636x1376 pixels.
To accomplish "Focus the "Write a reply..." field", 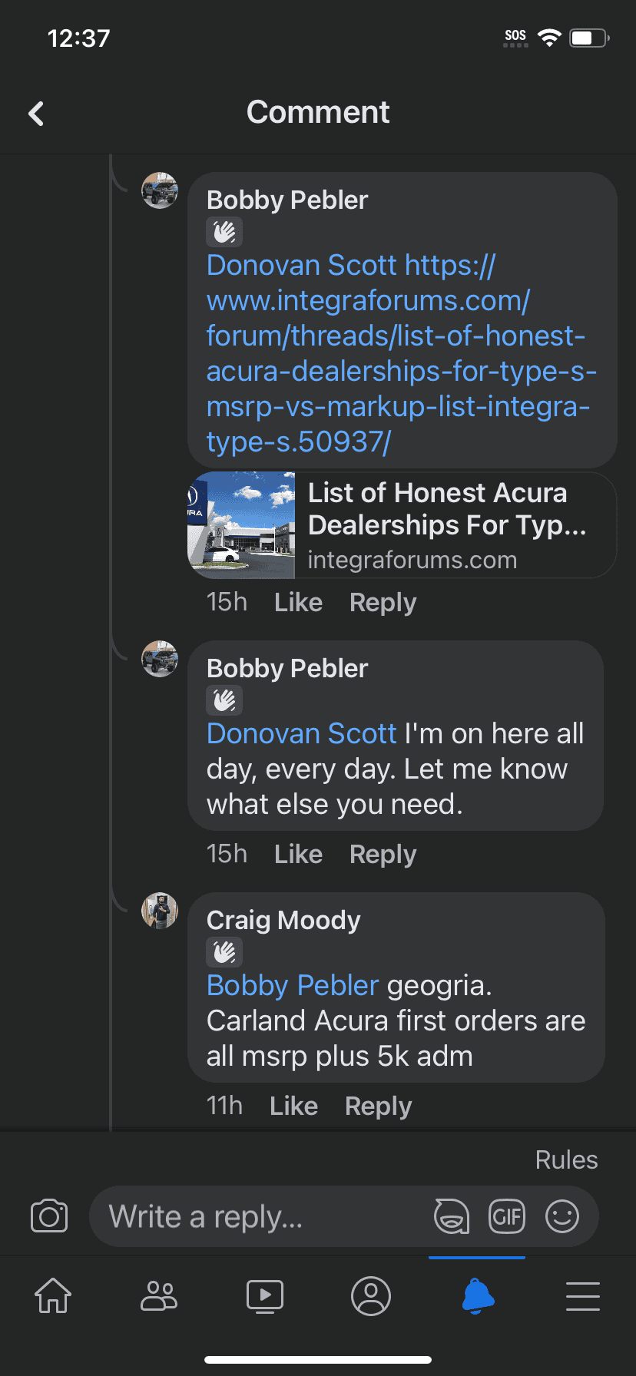I will (261, 1216).
